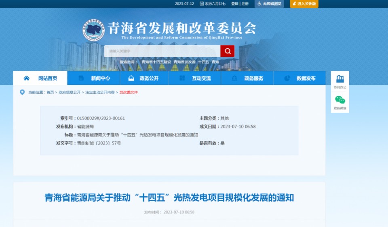388x227 pixels.
Task: Click hot search term 青海省十四五建设
Action: pyautogui.click(x=156, y=62)
